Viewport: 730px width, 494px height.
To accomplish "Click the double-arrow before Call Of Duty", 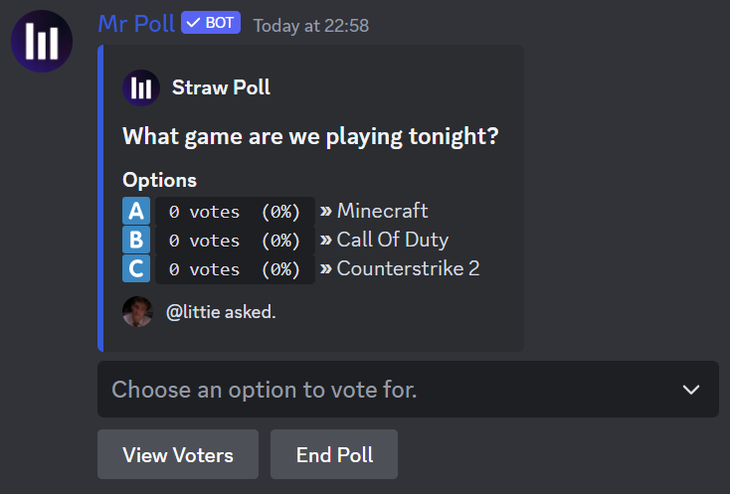I will 326,240.
